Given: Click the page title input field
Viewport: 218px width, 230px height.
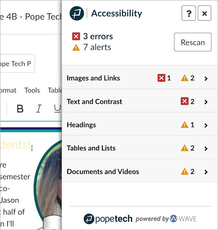Looking at the screenshot, I should 17,63.
